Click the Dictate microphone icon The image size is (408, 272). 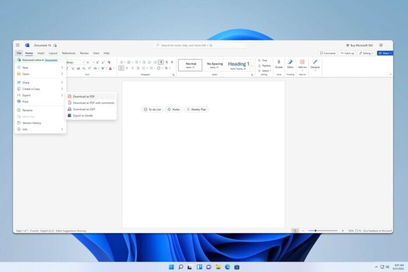tap(279, 62)
